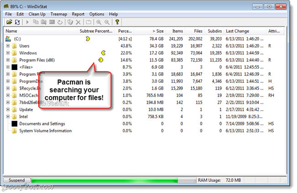
Task: Click the Copy Path toolbar icon
Action: (x=36, y=22)
